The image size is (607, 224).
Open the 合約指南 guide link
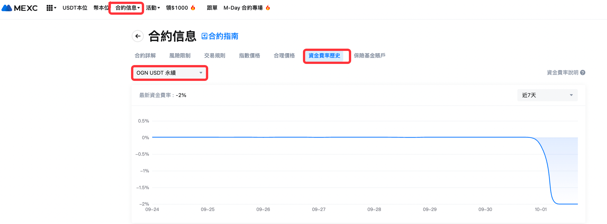click(220, 36)
